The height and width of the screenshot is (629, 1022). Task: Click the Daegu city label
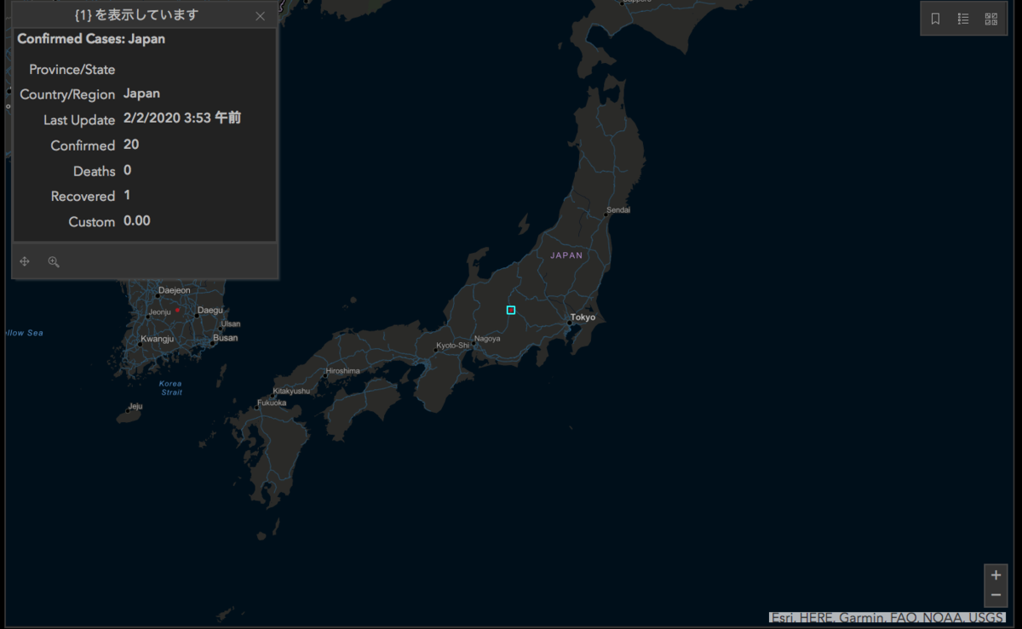pyautogui.click(x=210, y=311)
